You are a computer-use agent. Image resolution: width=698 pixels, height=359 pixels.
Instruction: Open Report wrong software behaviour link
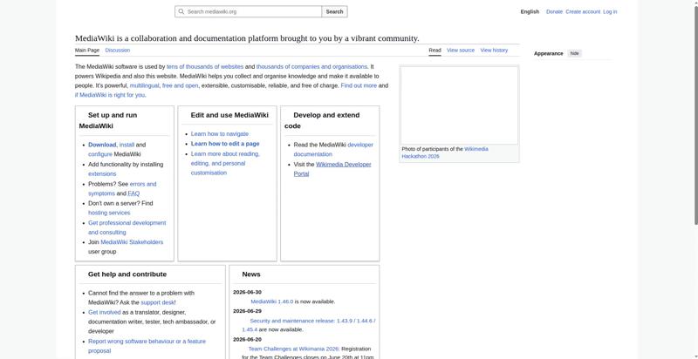(x=147, y=346)
